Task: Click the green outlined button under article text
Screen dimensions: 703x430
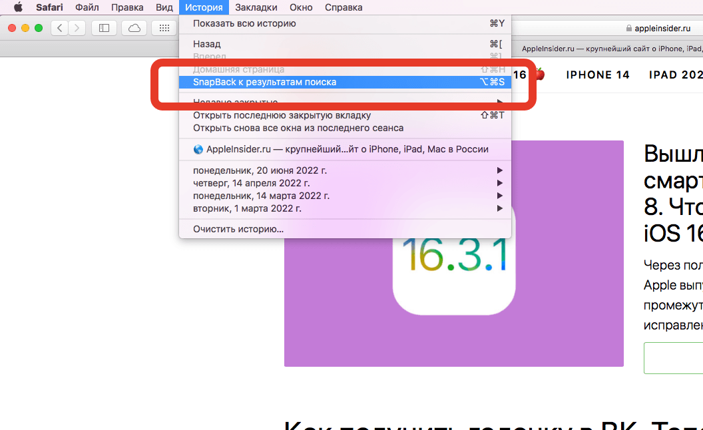Action: pos(674,358)
